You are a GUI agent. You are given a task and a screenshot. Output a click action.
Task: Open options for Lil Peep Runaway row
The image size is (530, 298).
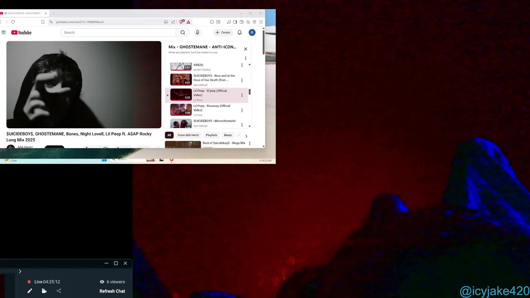click(x=242, y=111)
